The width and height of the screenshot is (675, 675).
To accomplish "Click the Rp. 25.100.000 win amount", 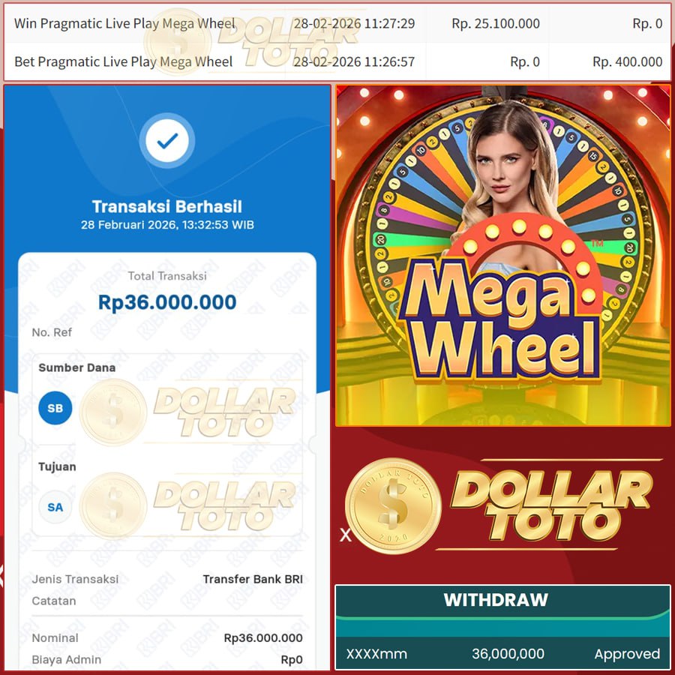I will click(x=496, y=23).
